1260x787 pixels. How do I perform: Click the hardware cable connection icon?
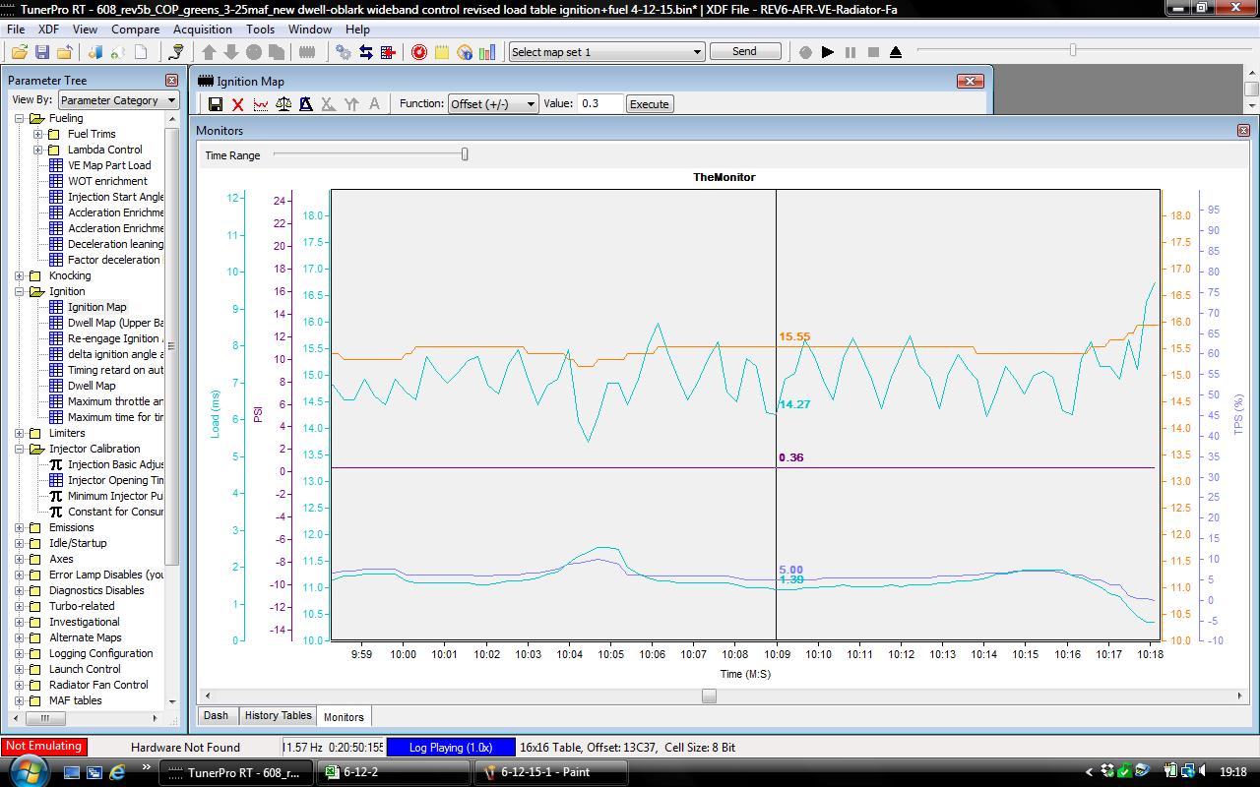[x=177, y=52]
